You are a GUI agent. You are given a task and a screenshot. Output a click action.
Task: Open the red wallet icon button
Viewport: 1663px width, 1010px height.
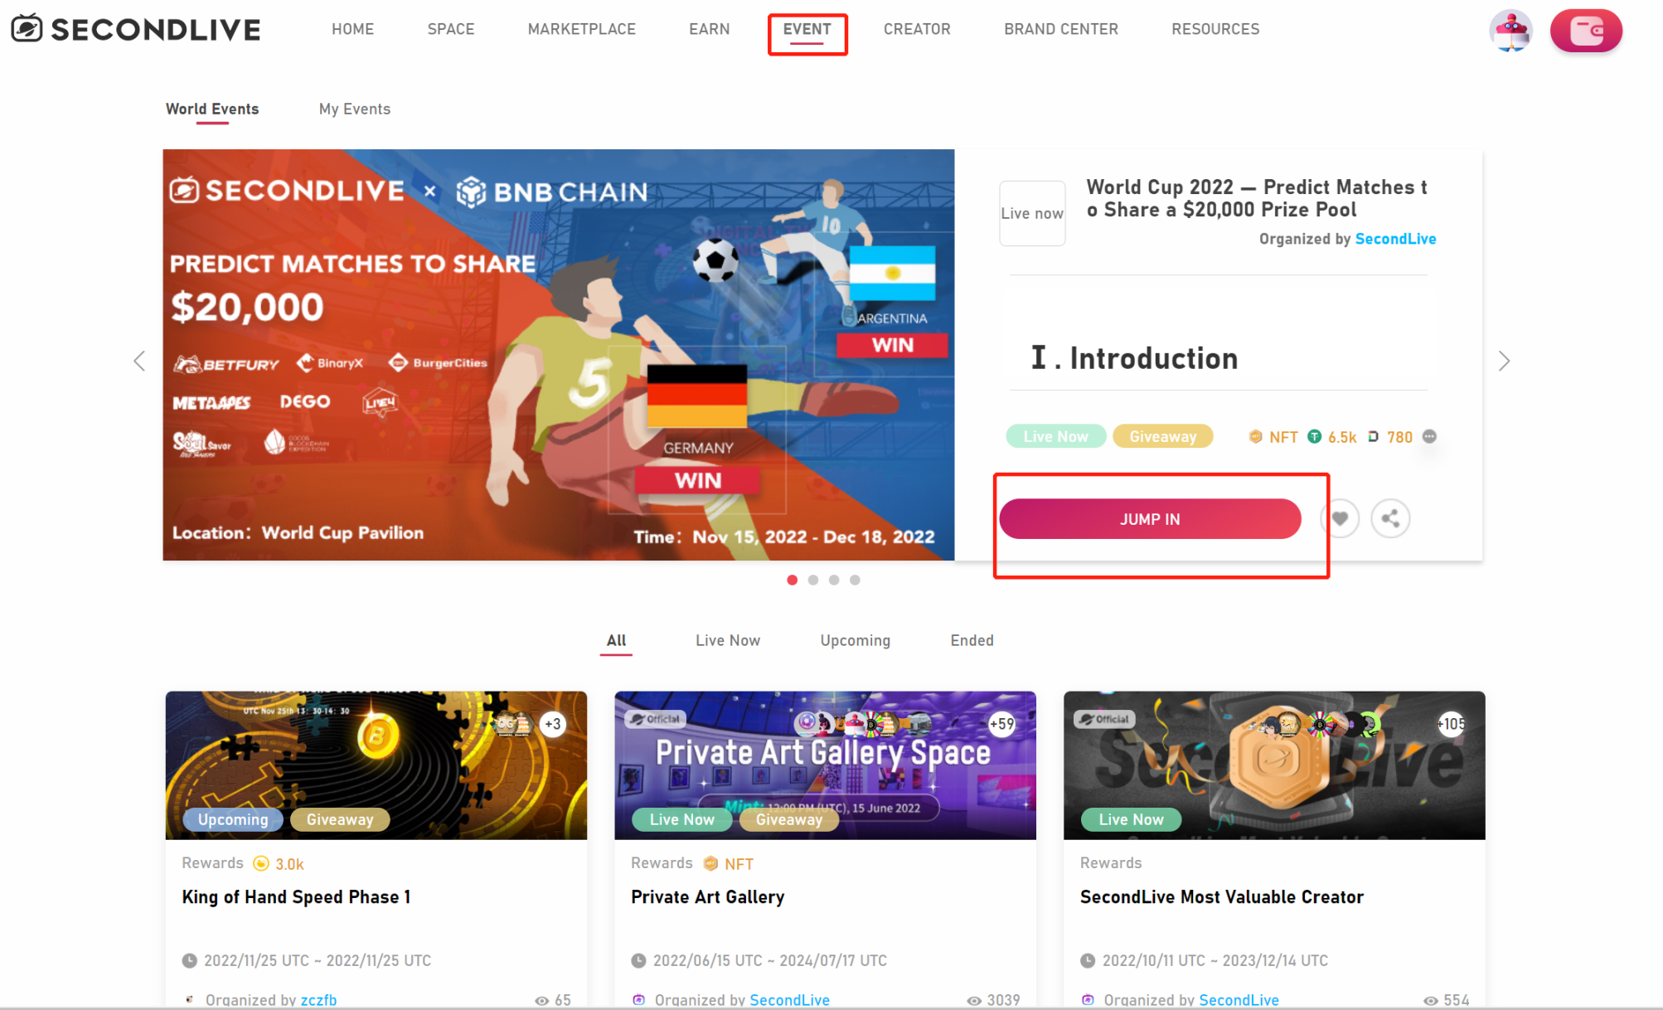pos(1586,31)
